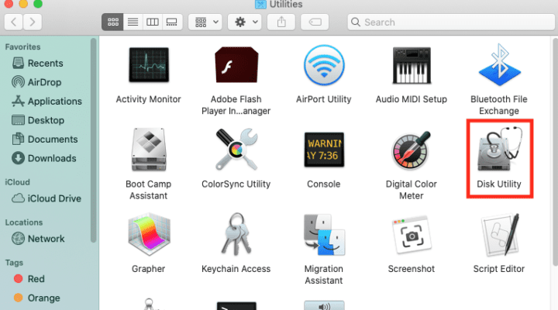Select the Orange tag
Viewport: 558px width, 310px height.
(x=36, y=298)
